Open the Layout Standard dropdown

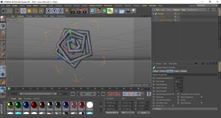[x=207, y=5]
